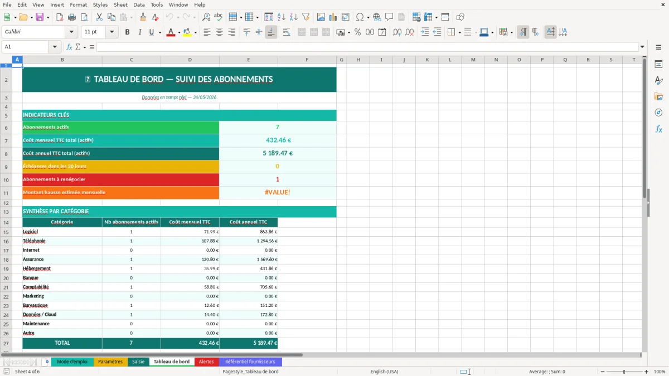
Task: Toggle Center Horizontally alignment
Action: click(219, 32)
